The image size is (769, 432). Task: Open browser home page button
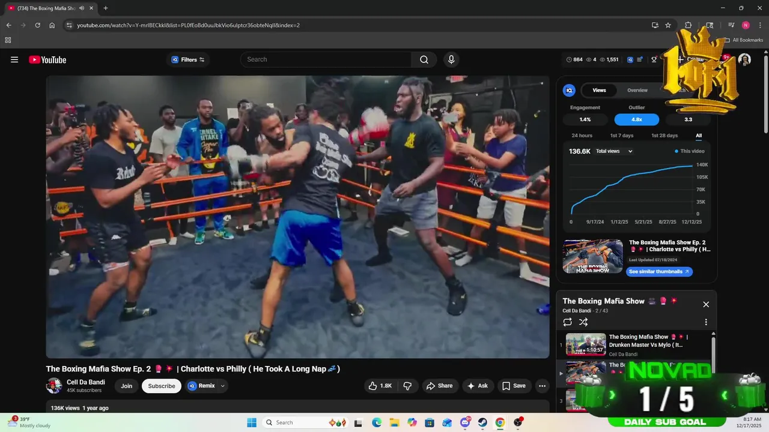[x=52, y=25]
